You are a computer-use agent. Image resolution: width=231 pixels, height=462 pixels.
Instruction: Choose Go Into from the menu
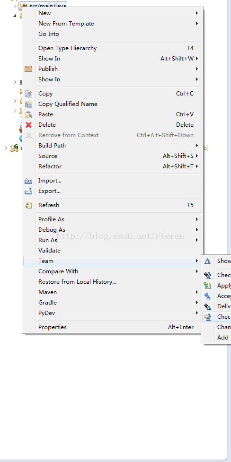[x=113, y=34]
